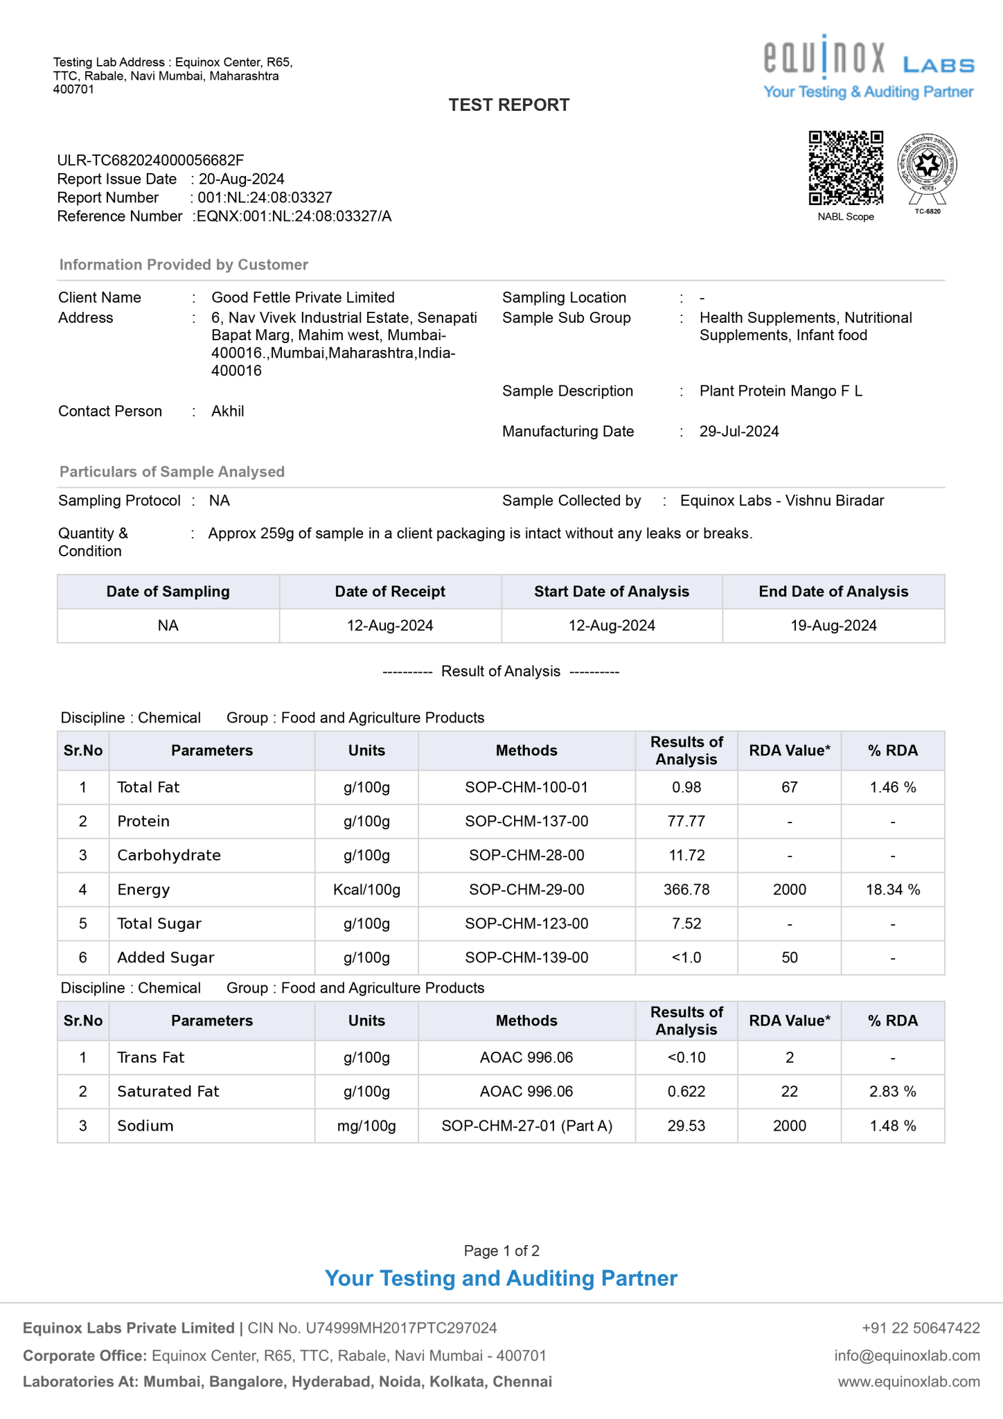Click phone number +91 22 50647422

pos(921,1328)
